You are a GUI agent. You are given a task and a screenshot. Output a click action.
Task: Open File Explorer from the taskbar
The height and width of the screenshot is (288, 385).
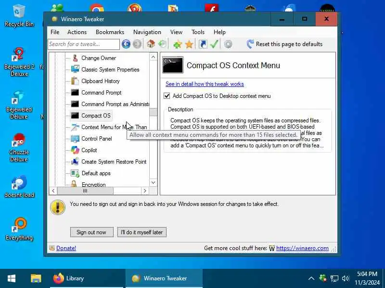36,278
